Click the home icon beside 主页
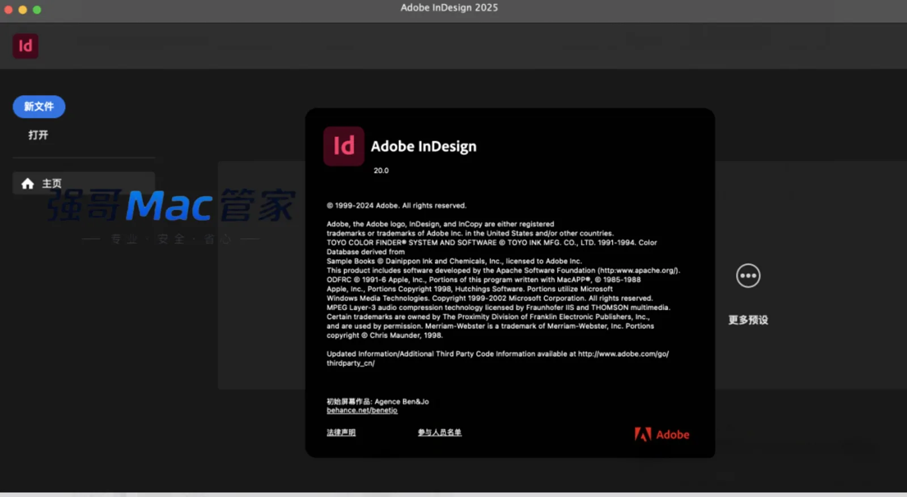The image size is (907, 497). (x=28, y=183)
